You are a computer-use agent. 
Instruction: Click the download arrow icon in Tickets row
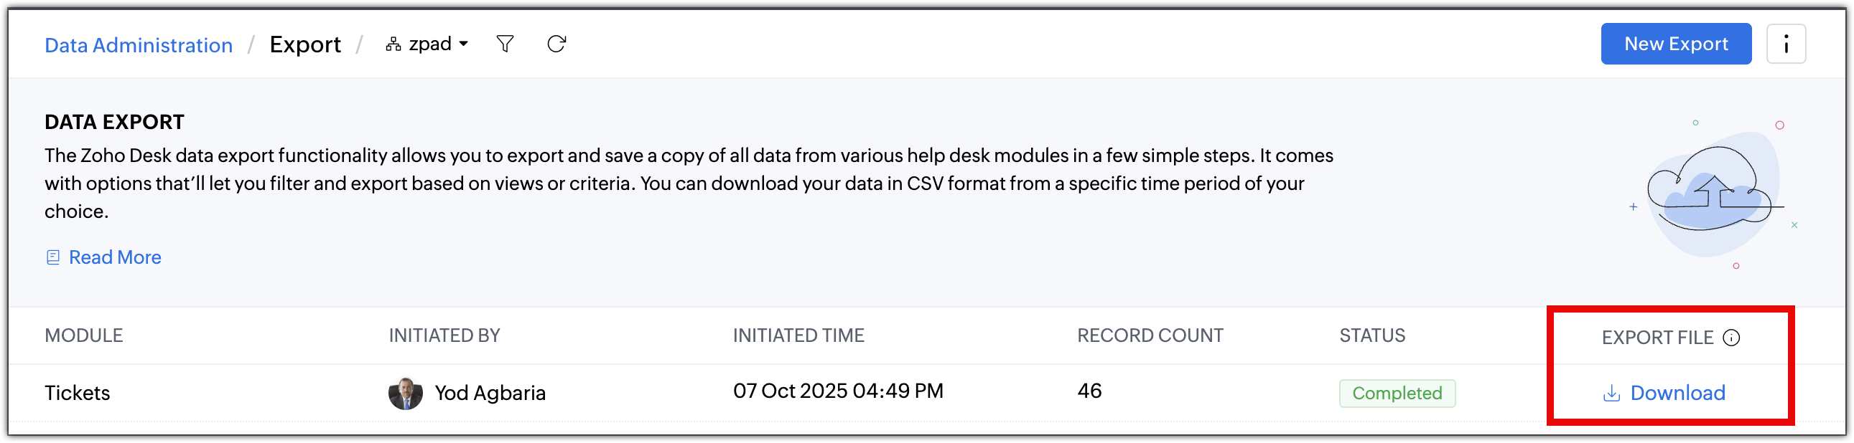pos(1611,394)
